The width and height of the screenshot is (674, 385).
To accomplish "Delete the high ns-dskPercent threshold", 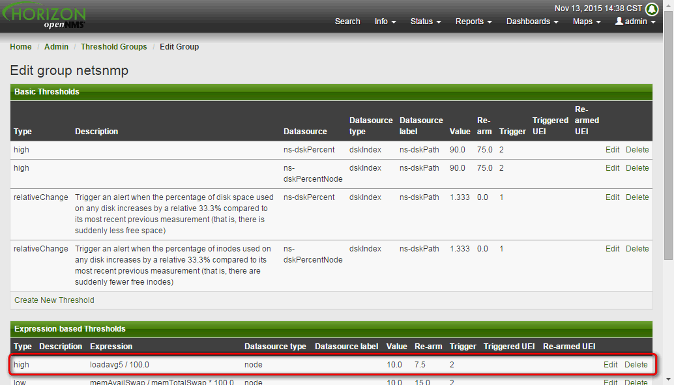I will (x=637, y=150).
